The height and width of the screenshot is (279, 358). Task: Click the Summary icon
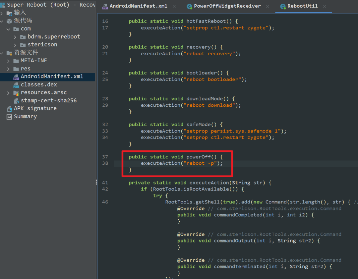pos(9,117)
